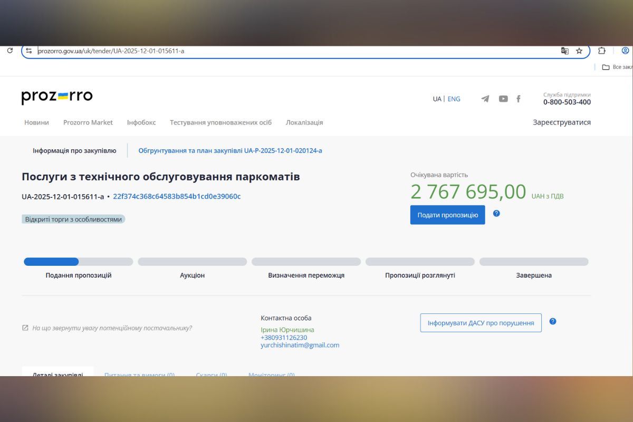Click the Подати пропозицію button
Viewport: 633px width, 422px height.
447,215
